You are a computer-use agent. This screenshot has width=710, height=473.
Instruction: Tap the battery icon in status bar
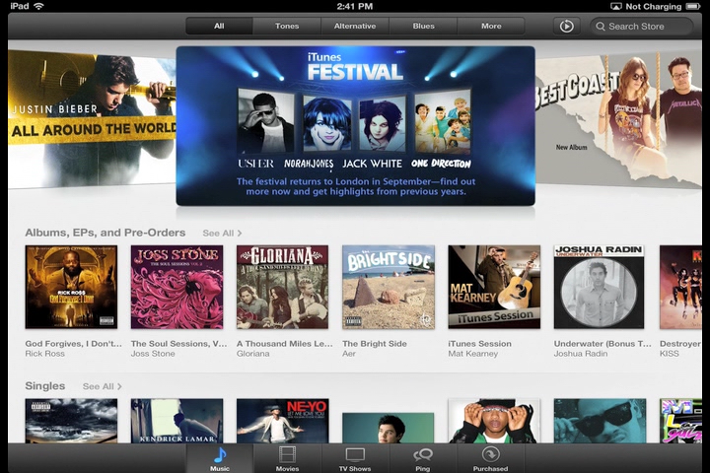(693, 6)
